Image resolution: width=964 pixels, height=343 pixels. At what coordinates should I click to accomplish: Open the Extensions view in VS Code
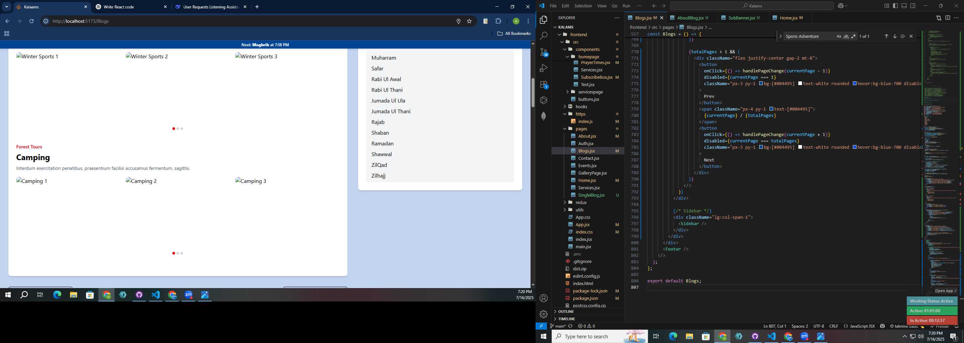point(544,84)
